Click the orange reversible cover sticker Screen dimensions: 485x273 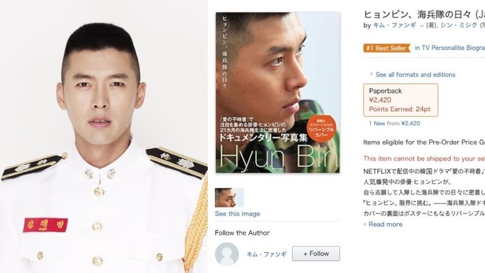(321, 128)
